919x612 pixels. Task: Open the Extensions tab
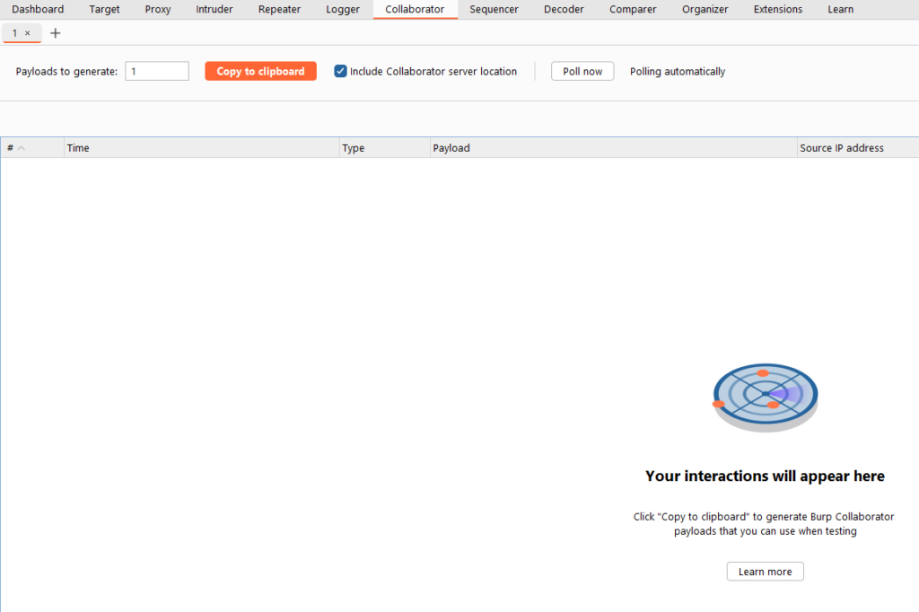[x=778, y=9]
